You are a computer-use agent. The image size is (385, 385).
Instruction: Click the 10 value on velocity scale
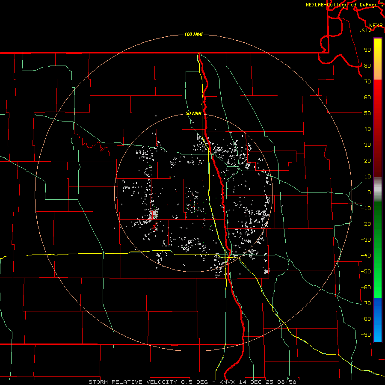[x=367, y=177]
